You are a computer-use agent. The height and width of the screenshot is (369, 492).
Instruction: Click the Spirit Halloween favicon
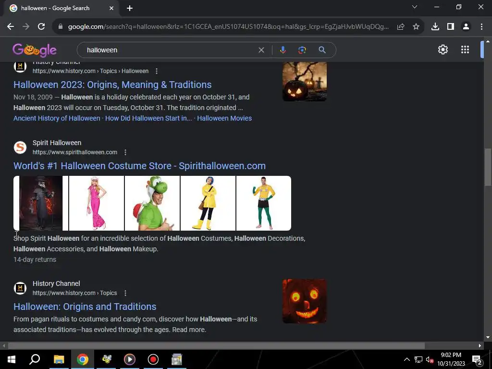click(x=20, y=147)
